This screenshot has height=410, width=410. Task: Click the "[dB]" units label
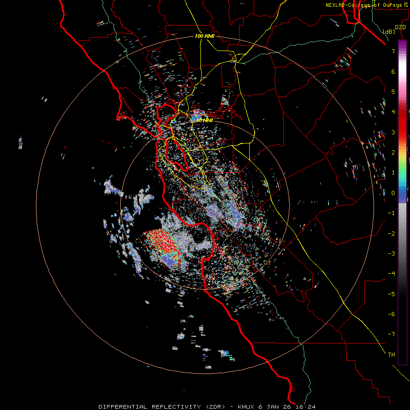pos(389,31)
